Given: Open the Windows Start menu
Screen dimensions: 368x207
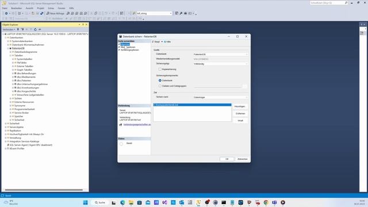Looking at the screenshot, I should click(86, 202).
